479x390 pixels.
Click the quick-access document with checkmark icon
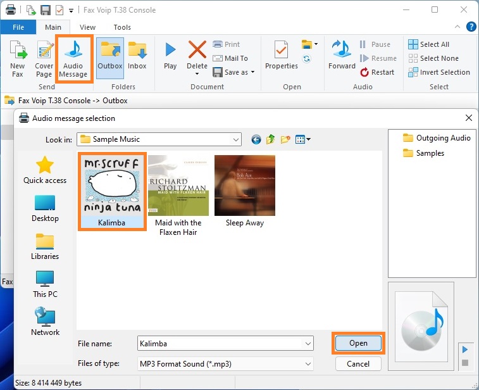pos(59,10)
